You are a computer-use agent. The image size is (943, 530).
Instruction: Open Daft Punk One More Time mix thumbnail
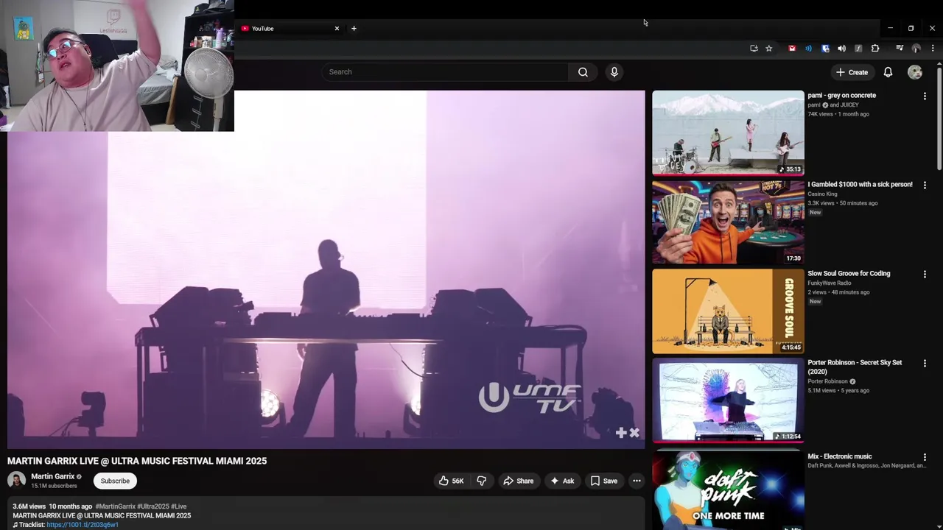click(x=728, y=490)
